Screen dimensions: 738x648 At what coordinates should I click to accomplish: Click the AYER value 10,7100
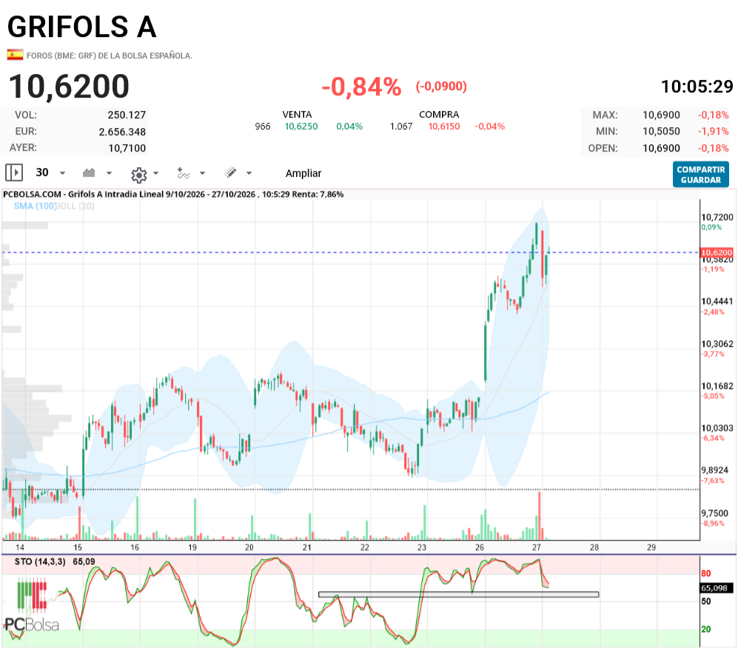point(127,148)
